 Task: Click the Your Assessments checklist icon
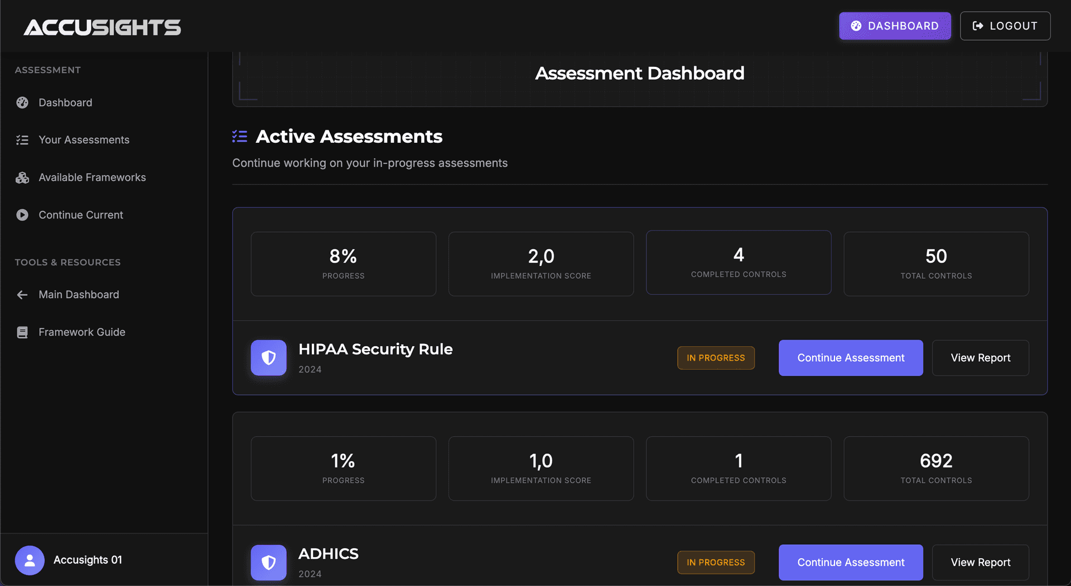click(x=22, y=140)
